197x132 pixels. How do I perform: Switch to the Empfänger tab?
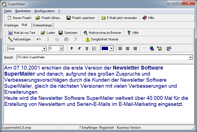(x=12, y=25)
